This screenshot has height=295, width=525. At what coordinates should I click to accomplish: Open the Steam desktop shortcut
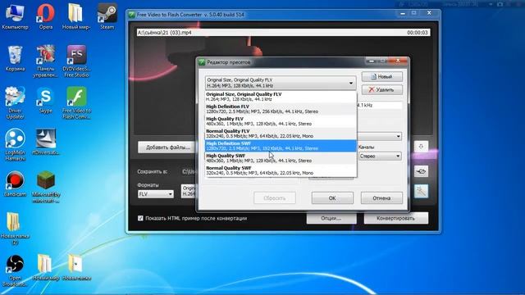pos(107,17)
